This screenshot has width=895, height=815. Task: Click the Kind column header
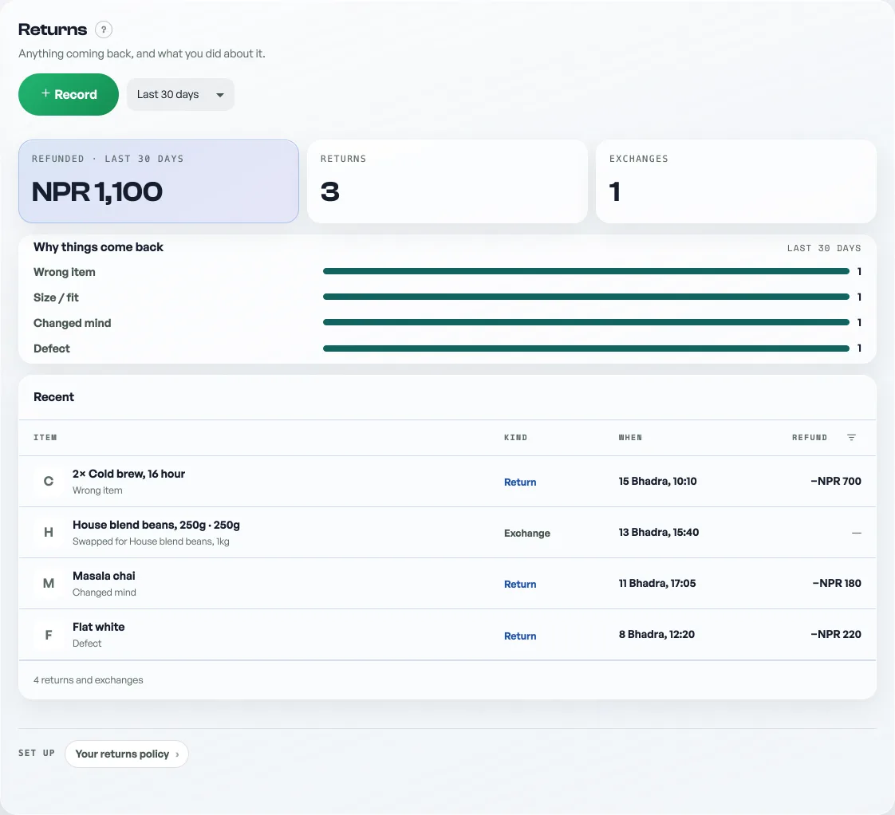(x=515, y=437)
